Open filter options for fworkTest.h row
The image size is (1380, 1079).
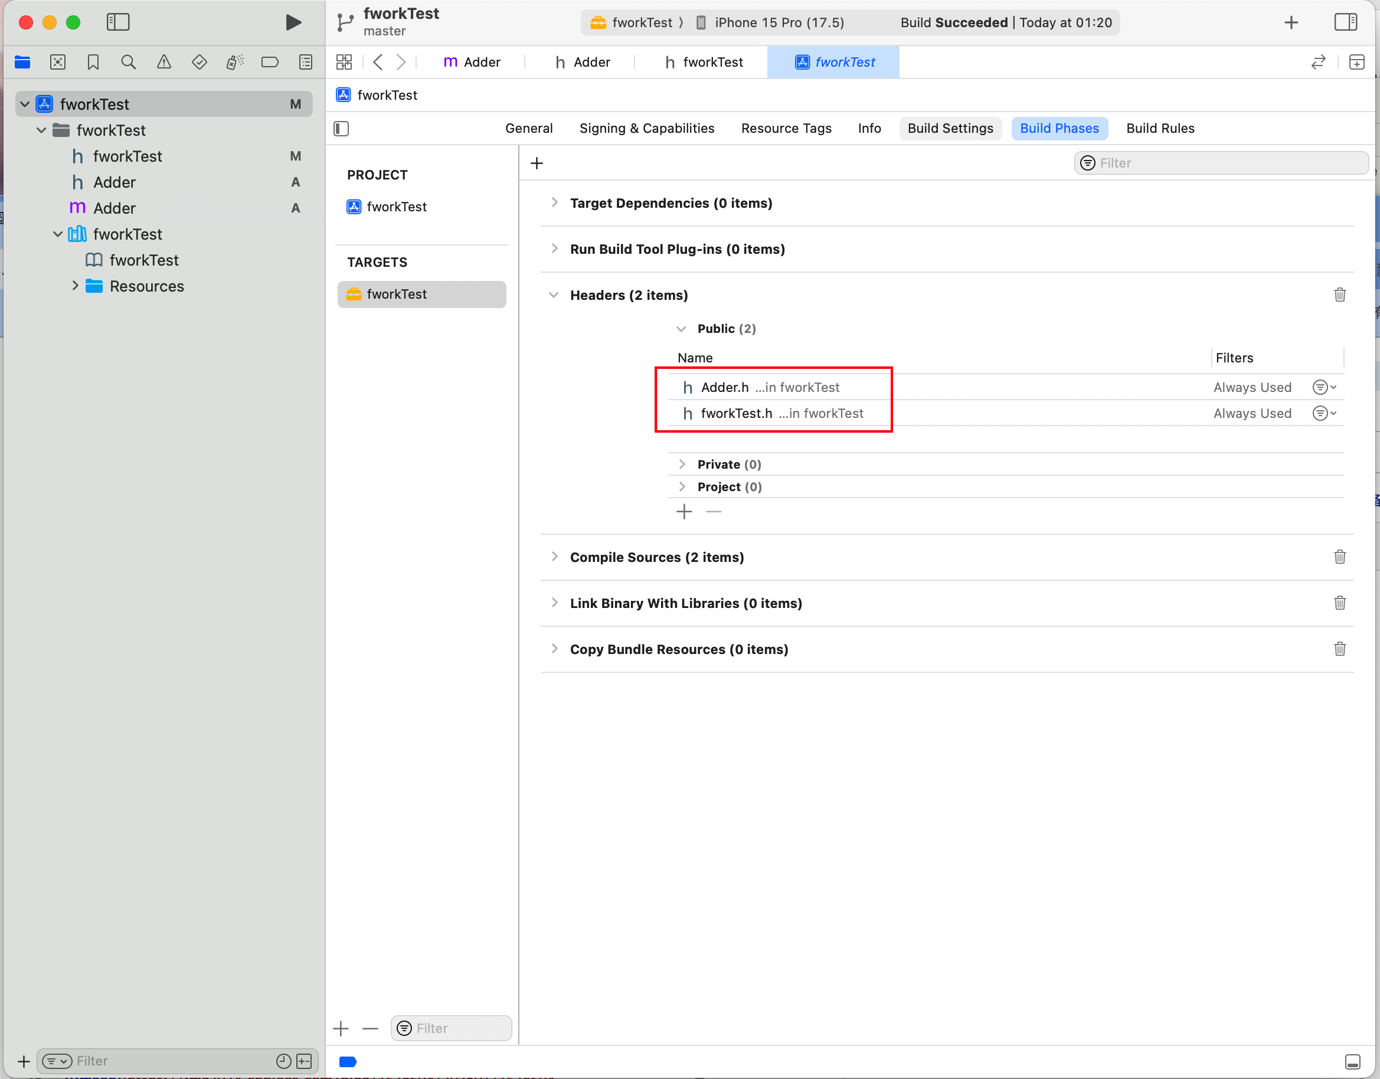point(1325,413)
